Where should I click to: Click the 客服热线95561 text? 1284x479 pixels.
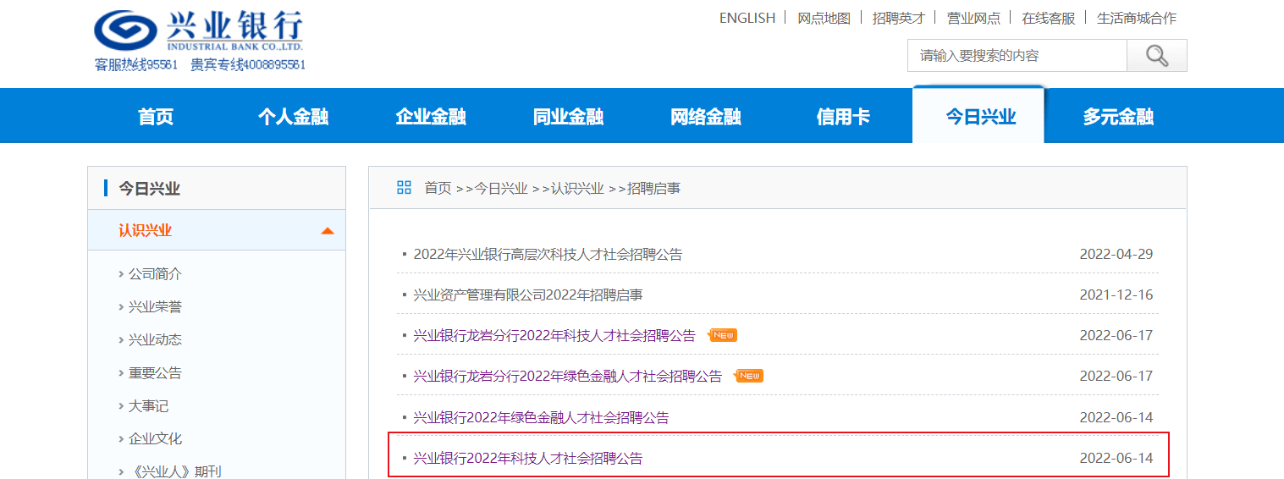coord(136,64)
